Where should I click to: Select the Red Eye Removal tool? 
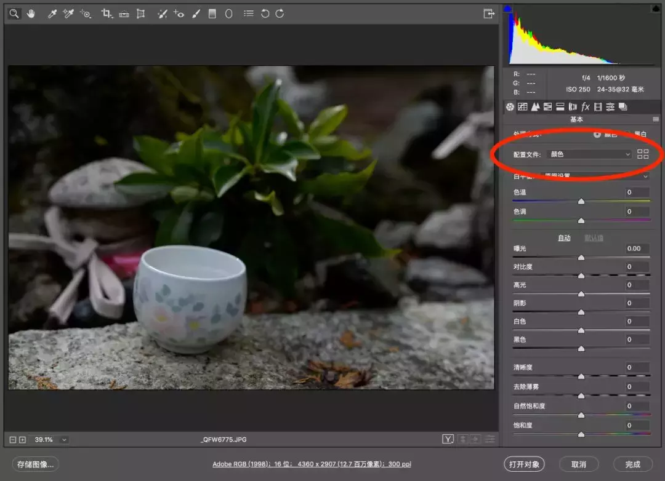pos(179,14)
